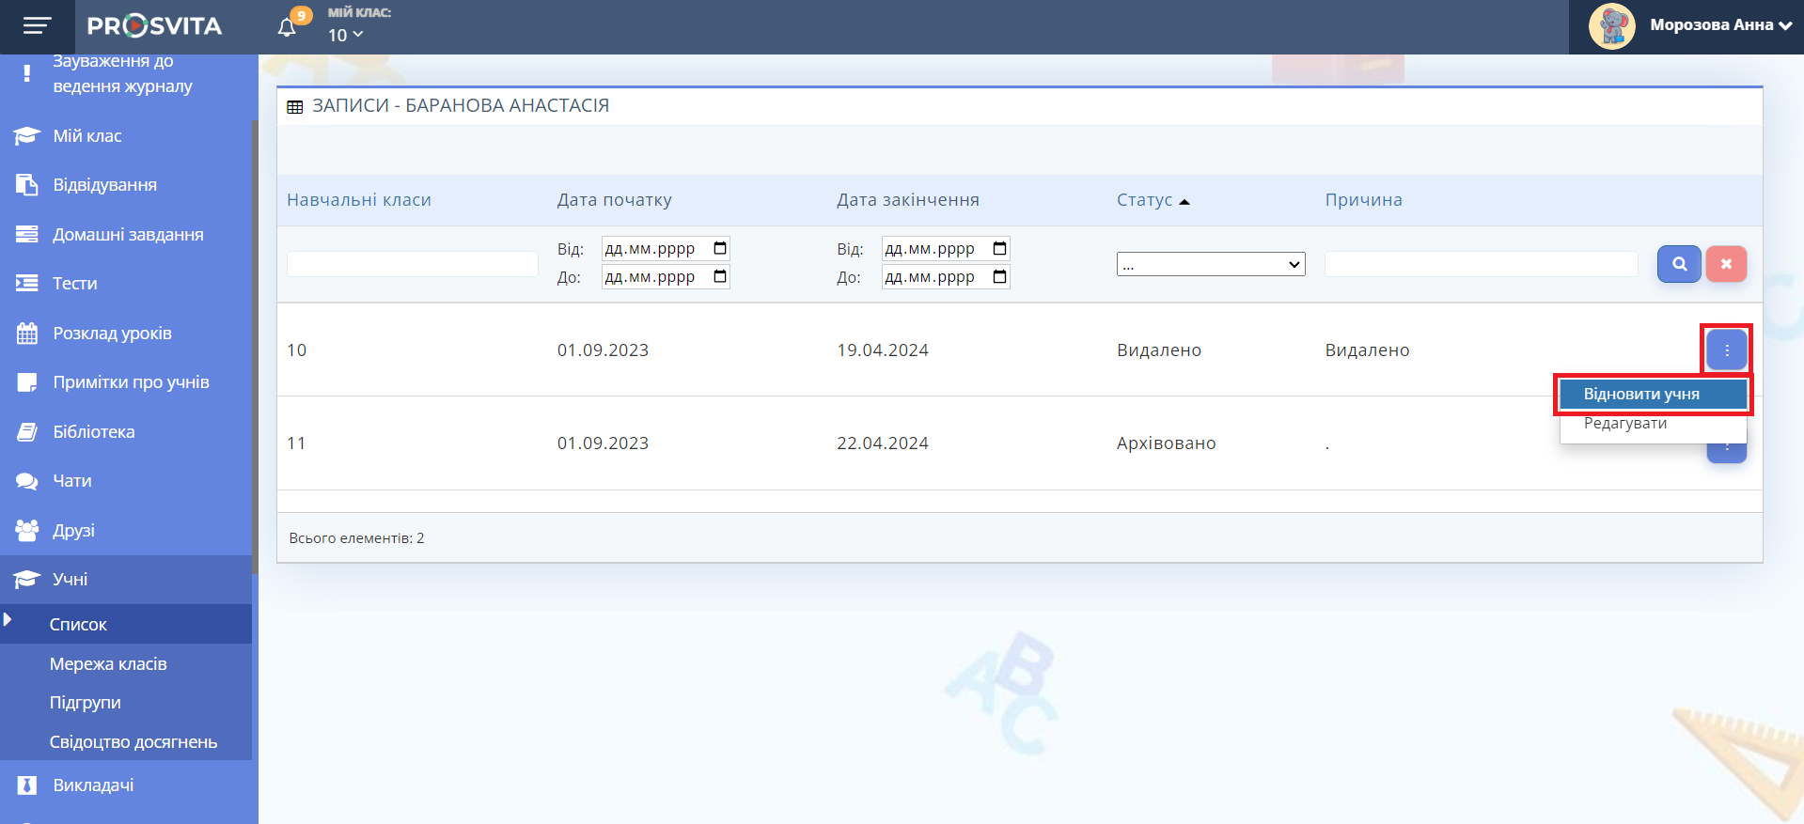
Task: Go to Розклад уроків in sidebar
Action: 112,334
